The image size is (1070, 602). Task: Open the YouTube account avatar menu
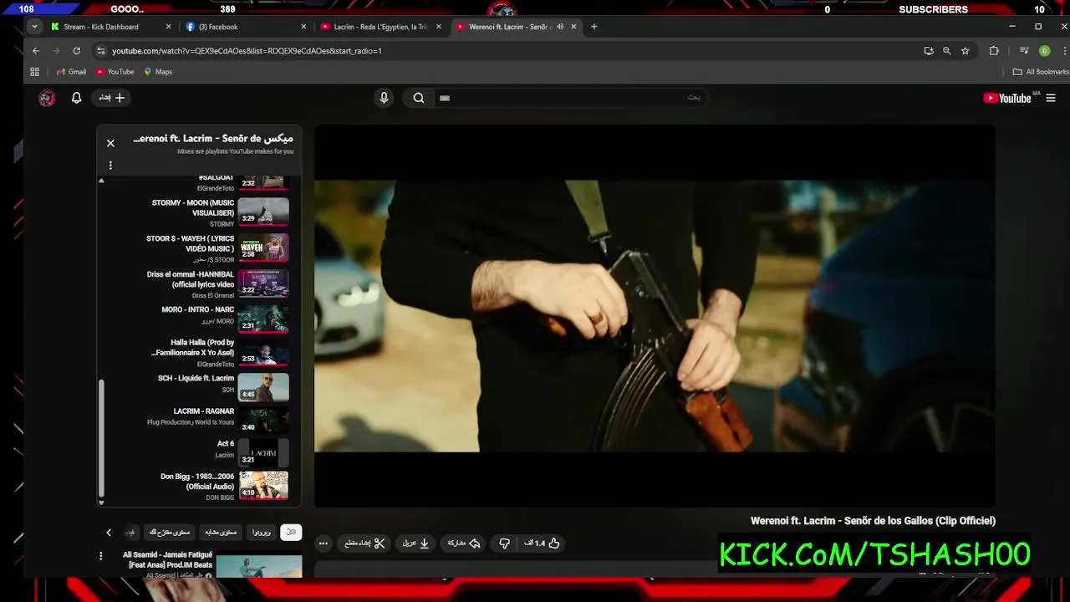(47, 98)
